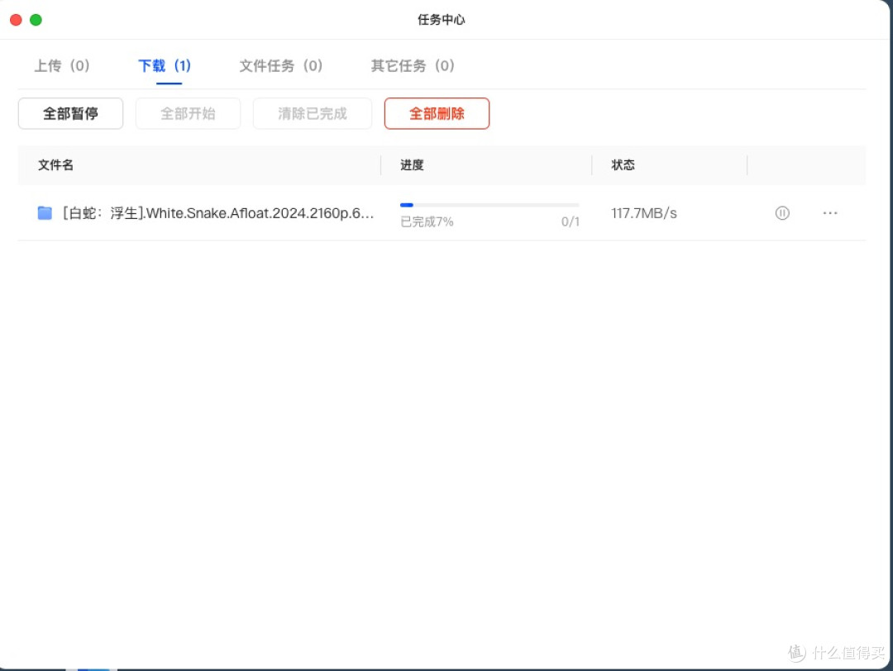Viewport: 893px width, 671px height.
Task: Select the 下载 (1) tab
Action: [x=165, y=66]
